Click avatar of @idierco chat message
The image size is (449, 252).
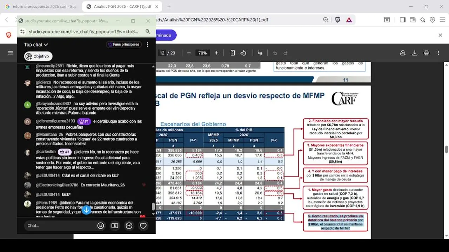point(27,83)
